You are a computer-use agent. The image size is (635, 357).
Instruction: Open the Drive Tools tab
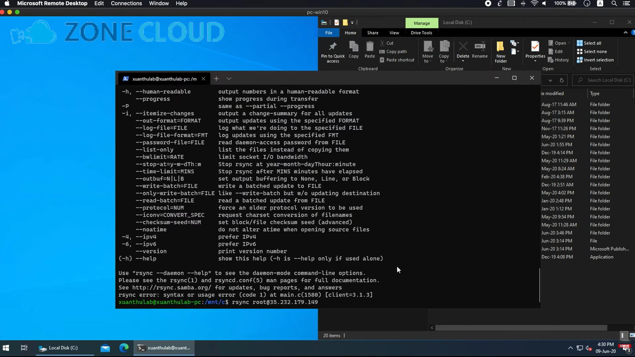tap(421, 33)
